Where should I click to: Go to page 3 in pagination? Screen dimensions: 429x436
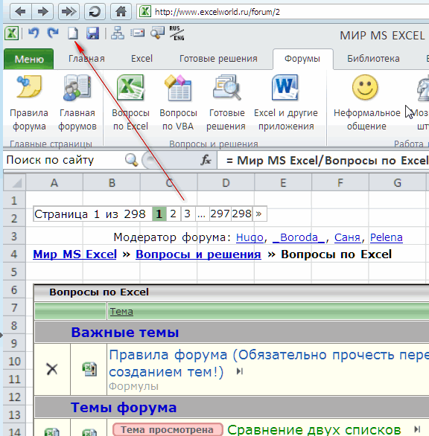coord(188,214)
